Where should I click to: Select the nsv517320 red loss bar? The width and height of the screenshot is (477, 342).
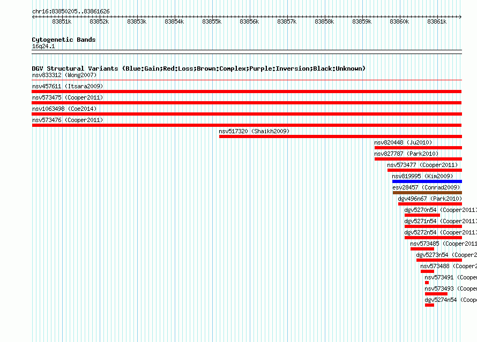coord(340,136)
